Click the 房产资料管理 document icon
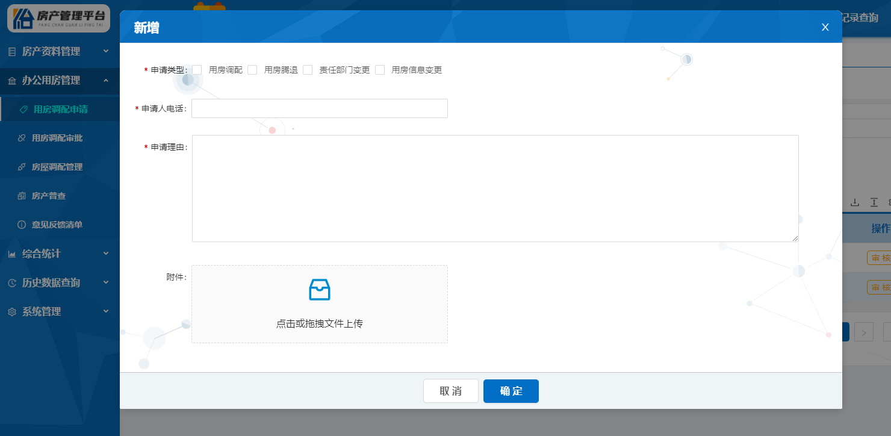Image resolution: width=891 pixels, height=436 pixels. pos(12,52)
